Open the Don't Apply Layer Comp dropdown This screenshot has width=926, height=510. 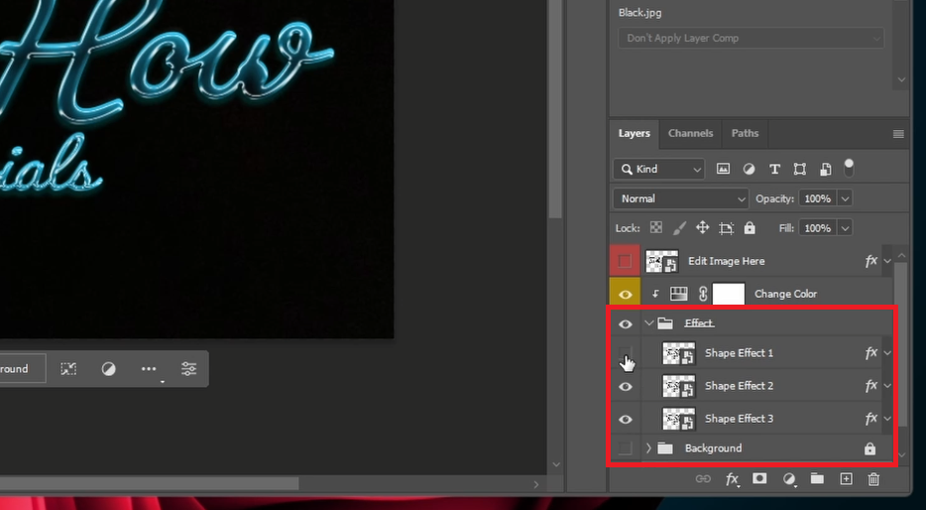750,38
